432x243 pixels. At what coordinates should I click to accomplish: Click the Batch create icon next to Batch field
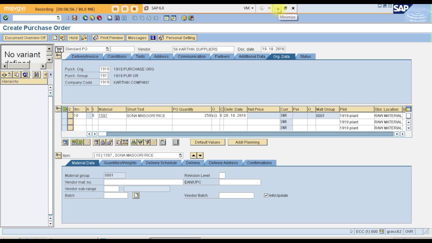(136, 195)
